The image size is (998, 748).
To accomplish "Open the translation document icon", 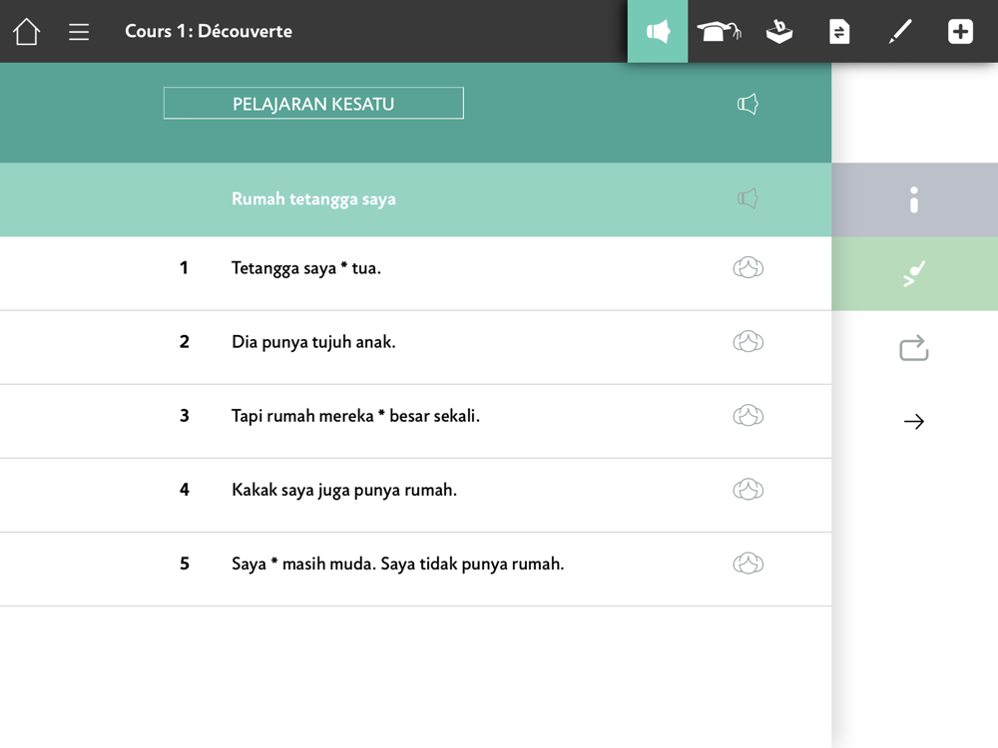I will 839,32.
